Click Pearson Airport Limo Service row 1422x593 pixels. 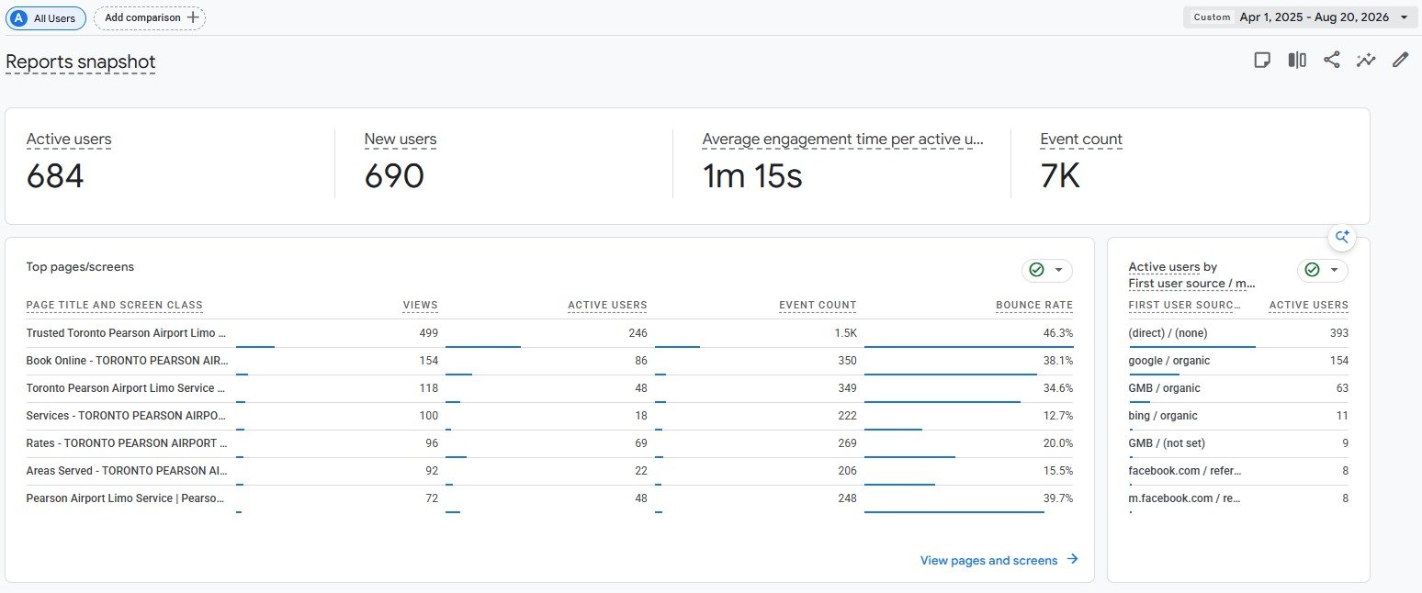pyautogui.click(x=549, y=498)
